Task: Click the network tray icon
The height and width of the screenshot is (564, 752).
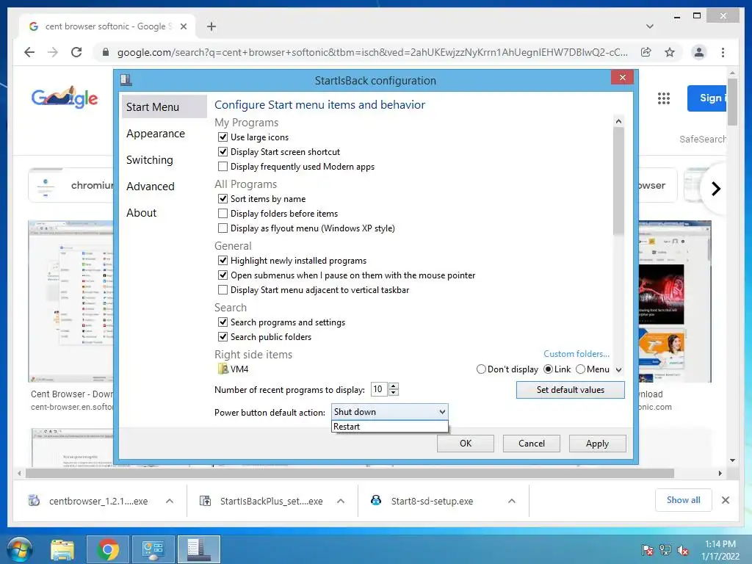Action: click(x=665, y=550)
